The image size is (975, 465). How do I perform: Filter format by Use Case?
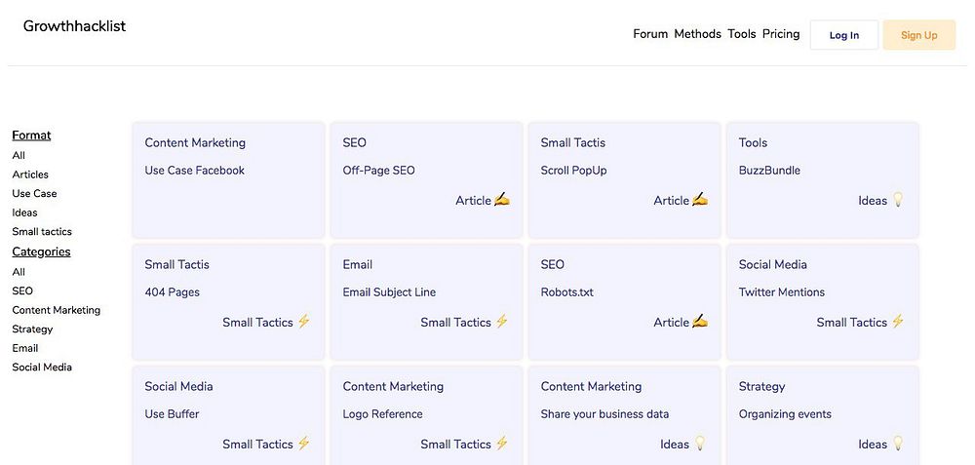[34, 193]
